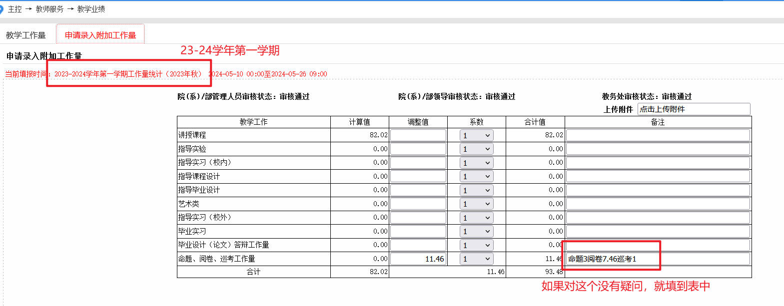The image size is (784, 306).
Task: Click the 备注 field for 指导实验
Action: 658,149
